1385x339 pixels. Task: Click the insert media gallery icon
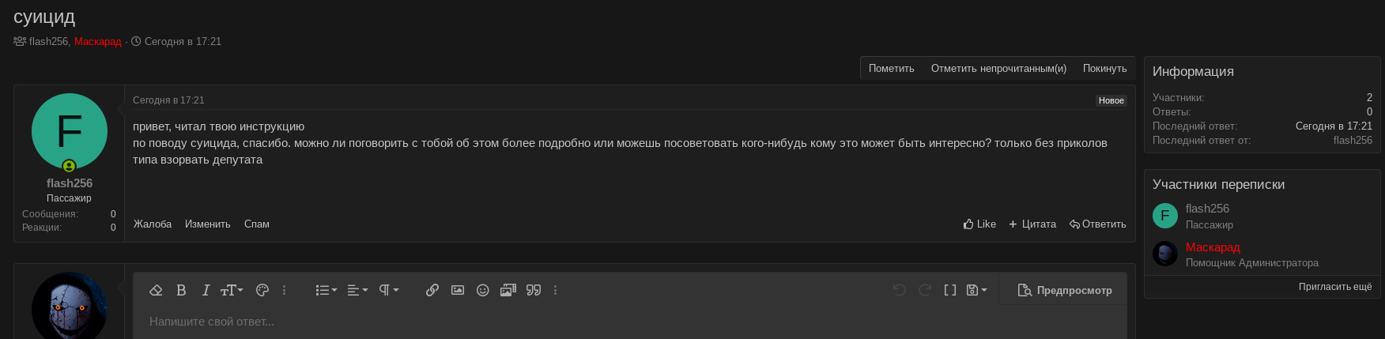pos(508,290)
